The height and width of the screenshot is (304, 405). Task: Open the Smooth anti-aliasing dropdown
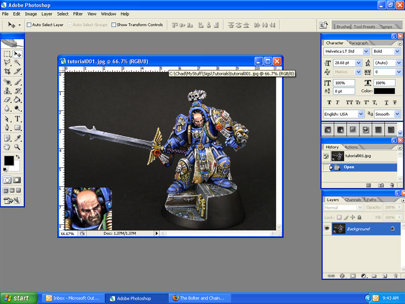[x=396, y=114]
